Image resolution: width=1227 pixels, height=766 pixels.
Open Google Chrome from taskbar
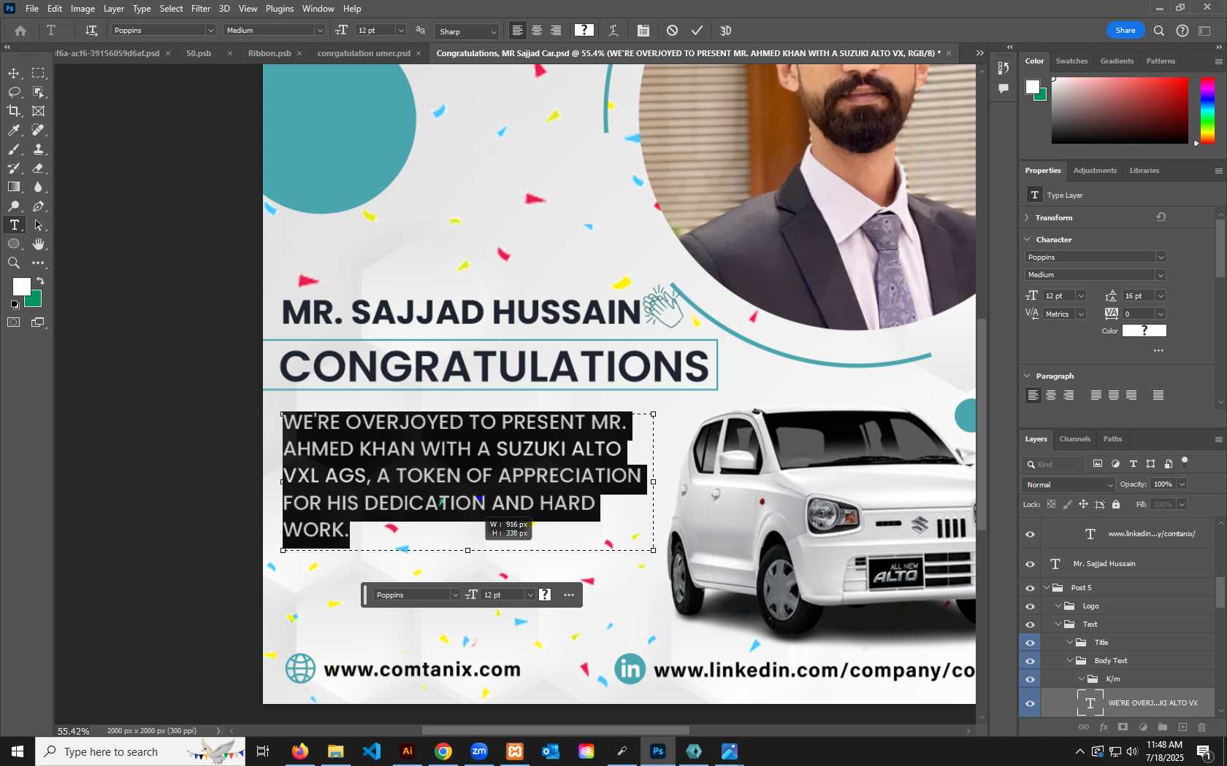[443, 751]
